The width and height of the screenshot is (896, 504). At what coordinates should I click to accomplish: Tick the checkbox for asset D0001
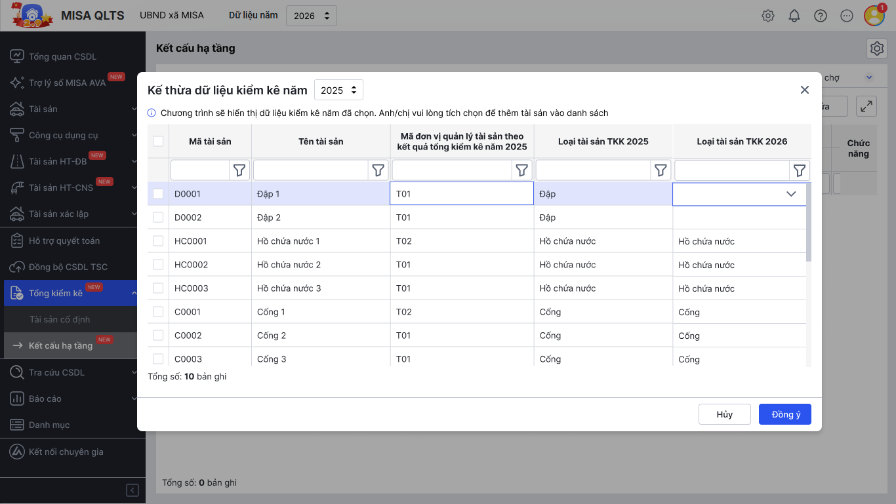[158, 194]
